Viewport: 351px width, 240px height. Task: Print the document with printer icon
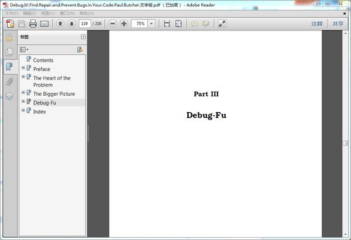point(33,23)
